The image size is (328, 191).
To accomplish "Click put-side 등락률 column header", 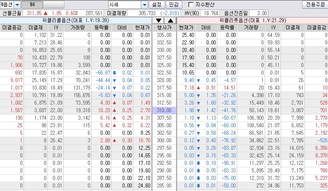I will [x=227, y=27].
